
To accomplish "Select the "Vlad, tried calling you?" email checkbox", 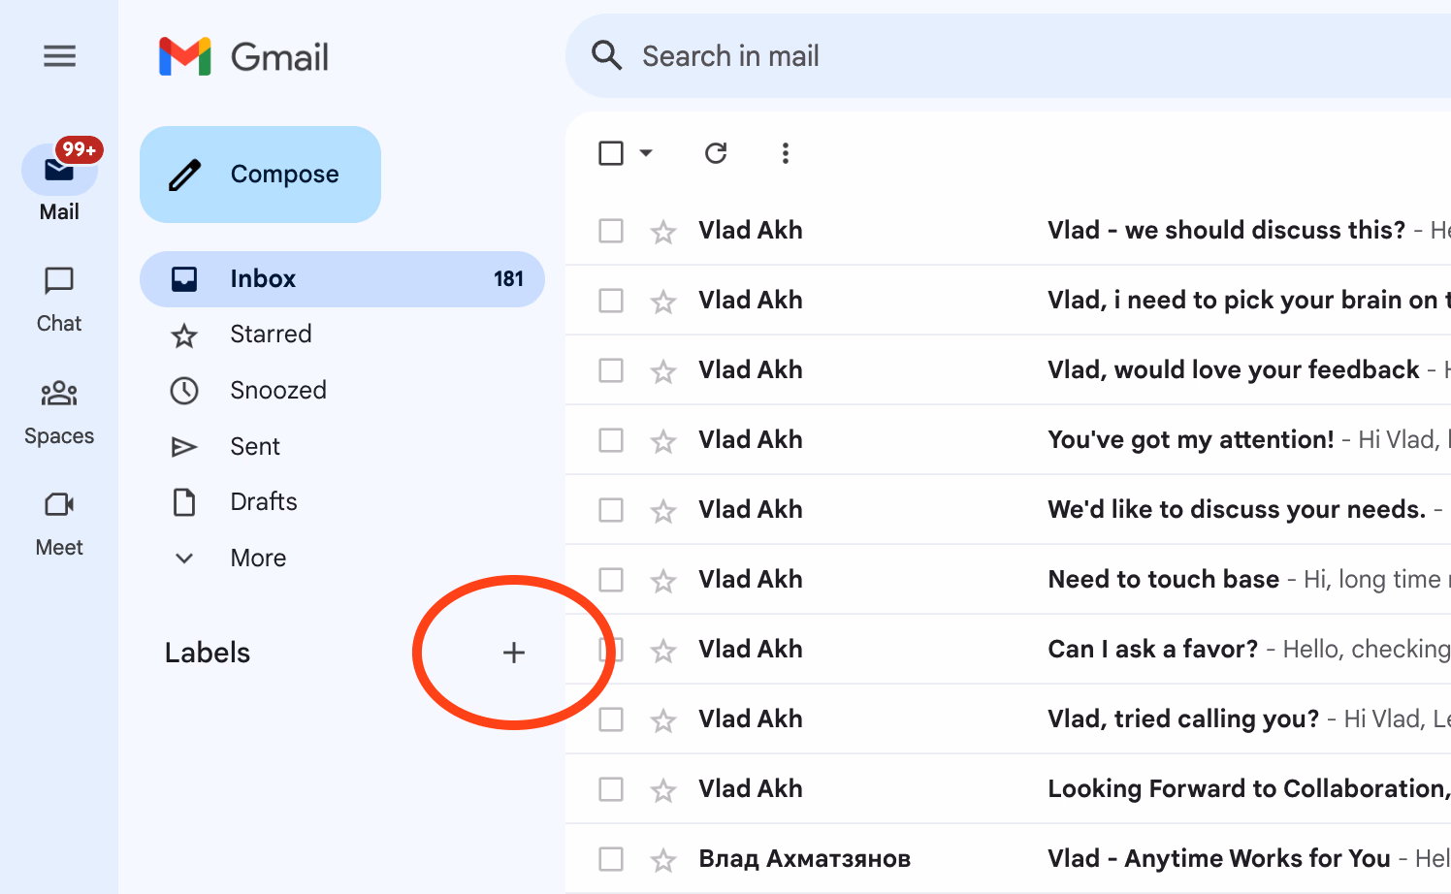I will pos(611,719).
